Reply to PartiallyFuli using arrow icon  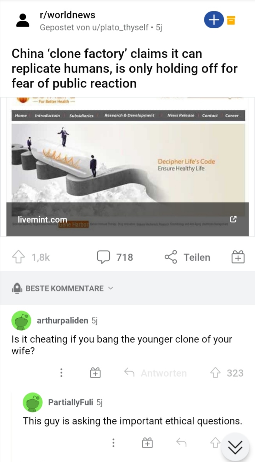[181, 442]
